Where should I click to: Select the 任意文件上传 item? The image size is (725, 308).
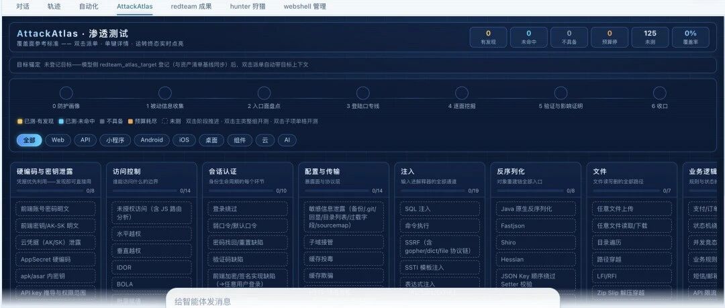632,209
